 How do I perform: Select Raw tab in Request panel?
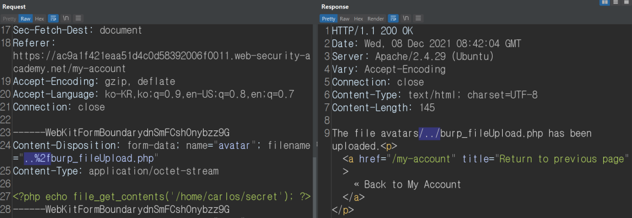pyautogui.click(x=25, y=19)
